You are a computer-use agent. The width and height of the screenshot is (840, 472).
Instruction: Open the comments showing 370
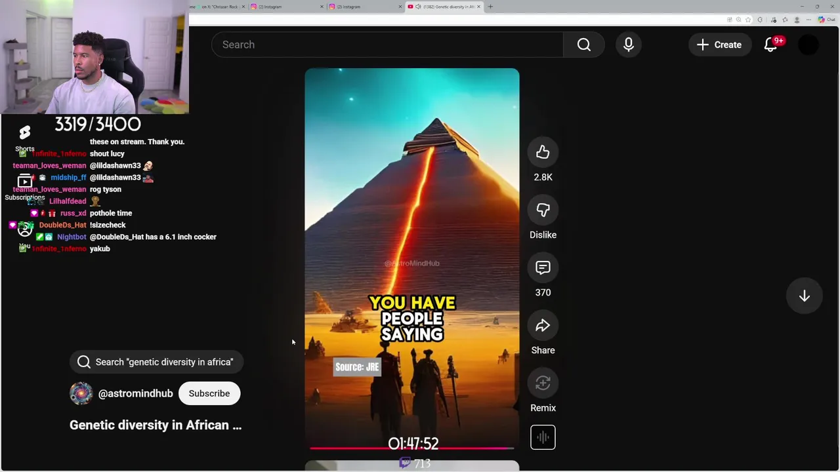pos(543,267)
